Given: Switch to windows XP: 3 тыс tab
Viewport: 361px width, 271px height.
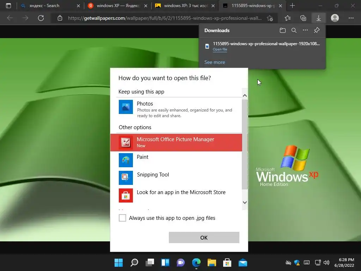Looking at the screenshot, I should pos(185,6).
